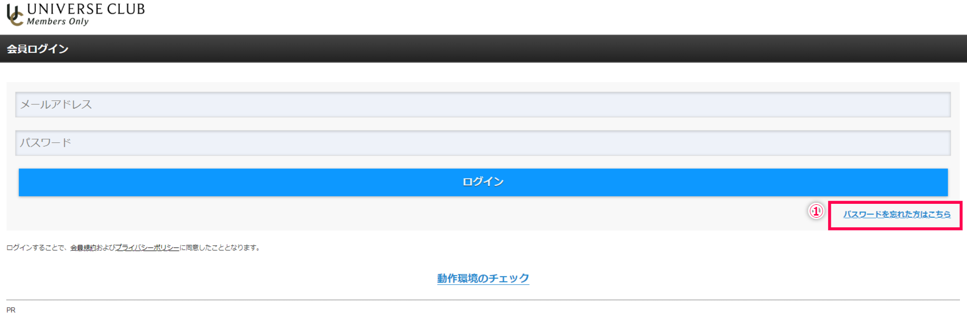Open the 動作環境のチェック link
Viewport: 967px width, 318px height.
pos(483,279)
